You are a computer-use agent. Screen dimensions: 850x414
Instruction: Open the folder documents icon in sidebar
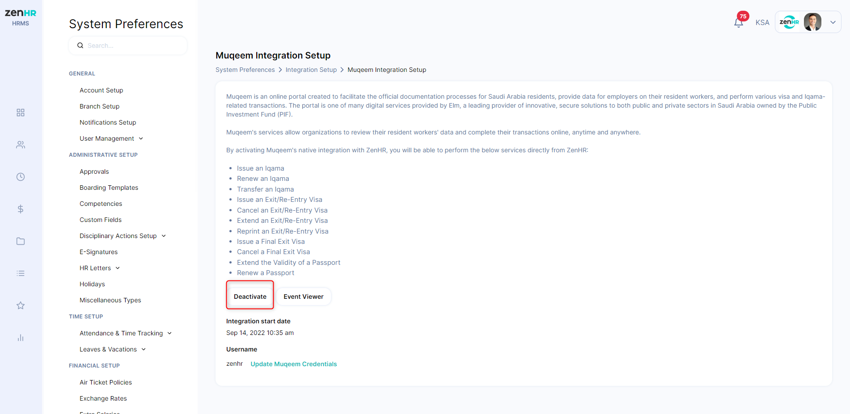click(21, 241)
